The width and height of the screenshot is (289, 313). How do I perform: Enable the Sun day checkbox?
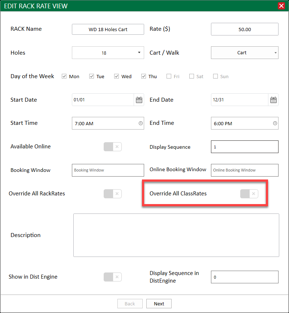pos(215,76)
